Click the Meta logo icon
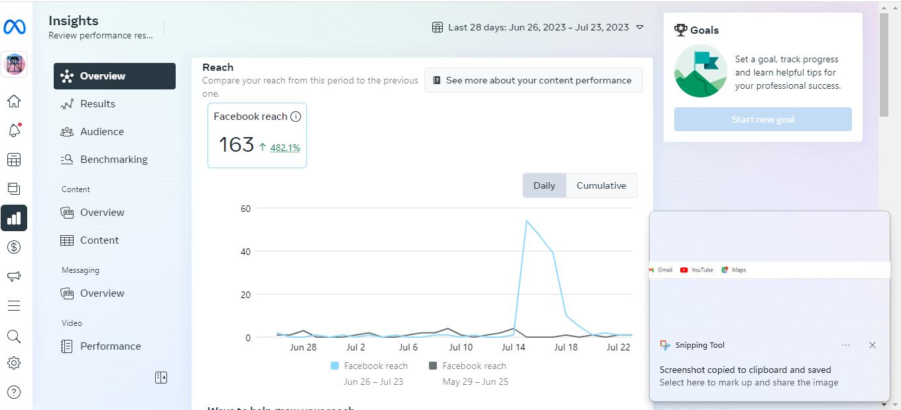Screen dimensions: 901x410 pos(14,27)
